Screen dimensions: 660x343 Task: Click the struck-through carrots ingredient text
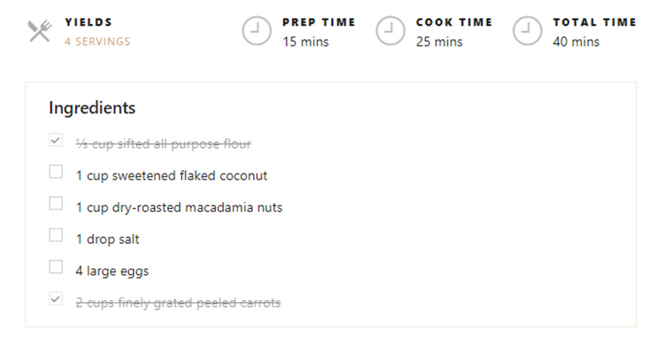[x=178, y=303]
